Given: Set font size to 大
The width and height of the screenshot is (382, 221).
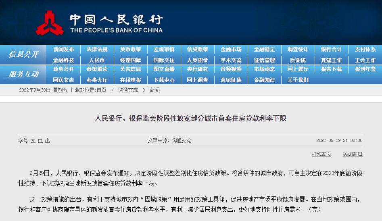Looking at the screenshot, I should [x=33, y=141].
